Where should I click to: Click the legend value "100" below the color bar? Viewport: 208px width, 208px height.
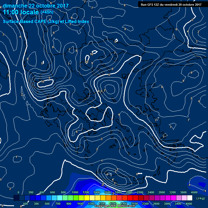coord(25,204)
